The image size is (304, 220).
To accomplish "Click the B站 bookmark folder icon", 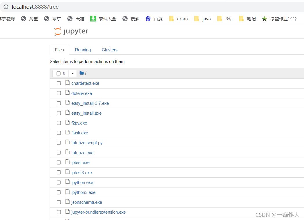I will click(220, 18).
